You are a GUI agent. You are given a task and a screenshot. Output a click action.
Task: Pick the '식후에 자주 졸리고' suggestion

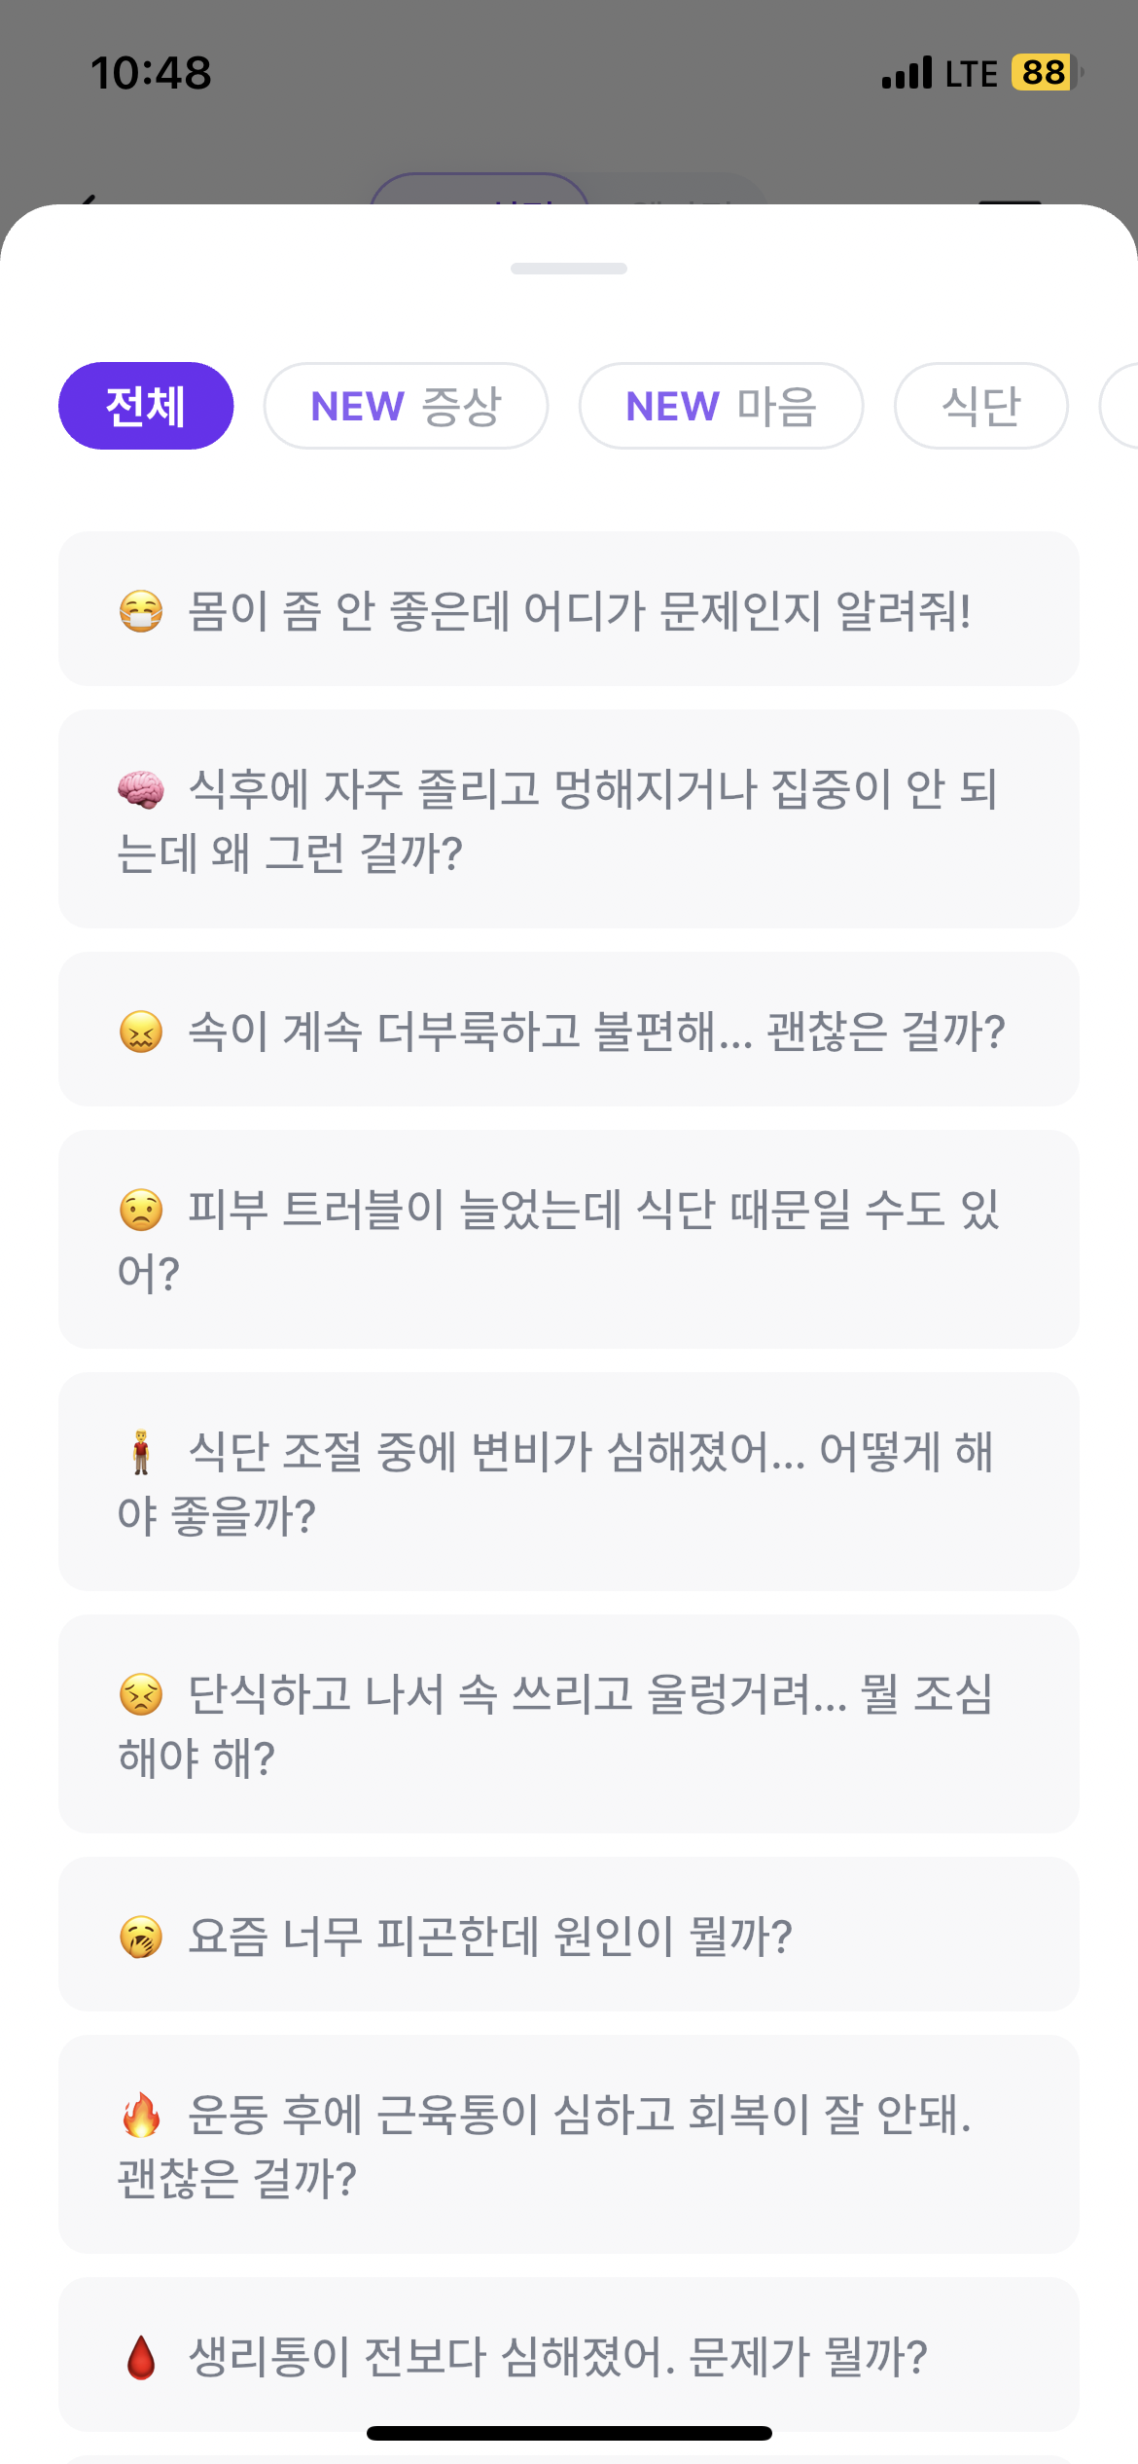(569, 819)
